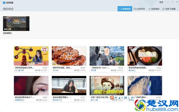Image resolution: width=179 pixels, height=112 pixels.
Task: Click the 02:45 duration label
Action: coord(159,97)
